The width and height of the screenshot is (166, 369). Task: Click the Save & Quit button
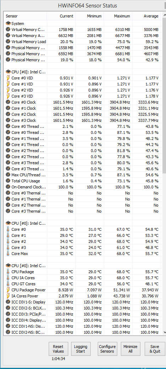tap(155, 349)
